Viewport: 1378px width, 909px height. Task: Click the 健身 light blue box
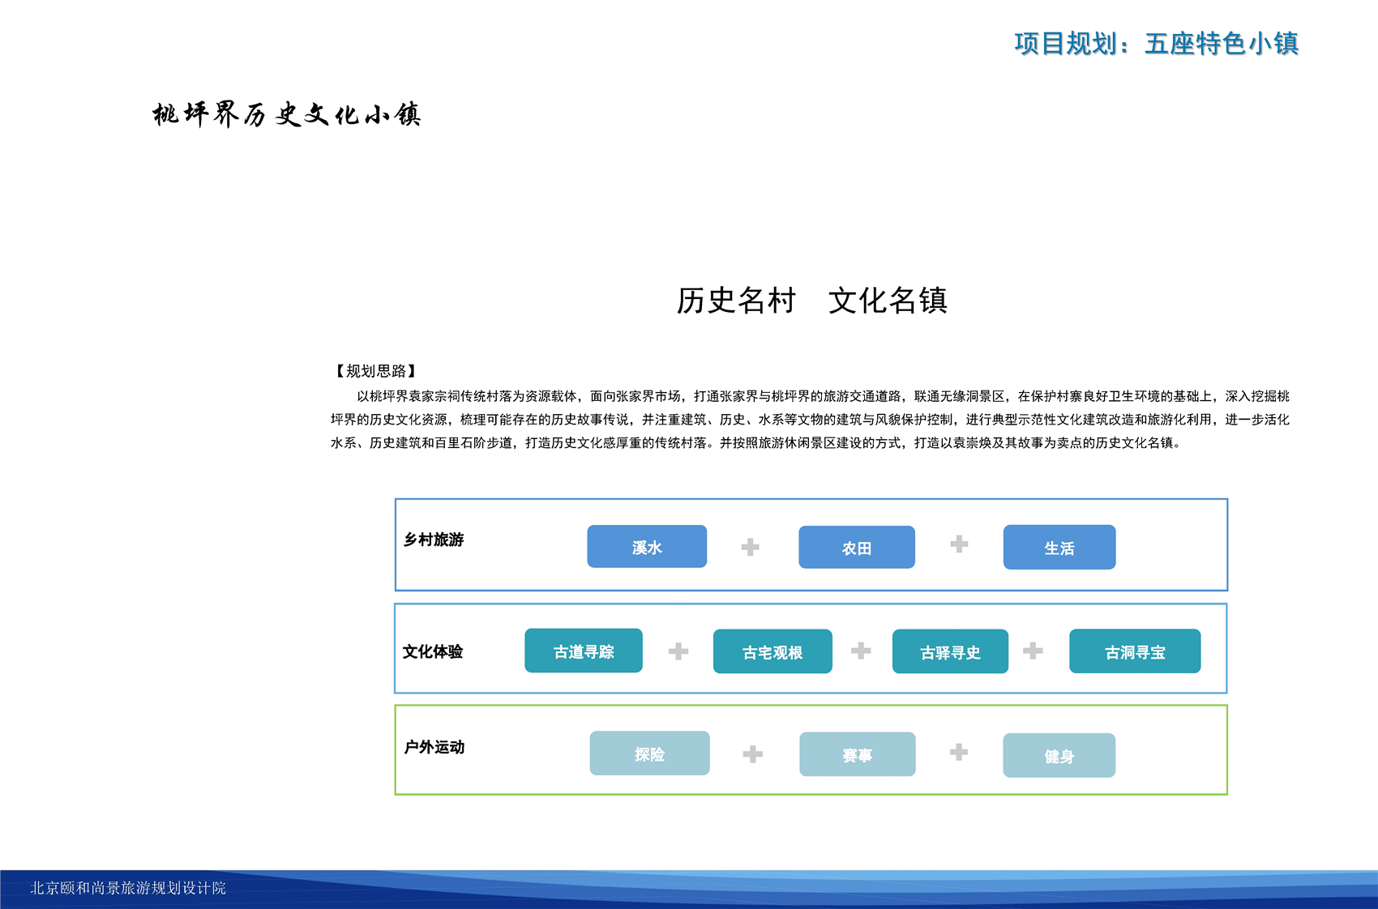point(1059,755)
